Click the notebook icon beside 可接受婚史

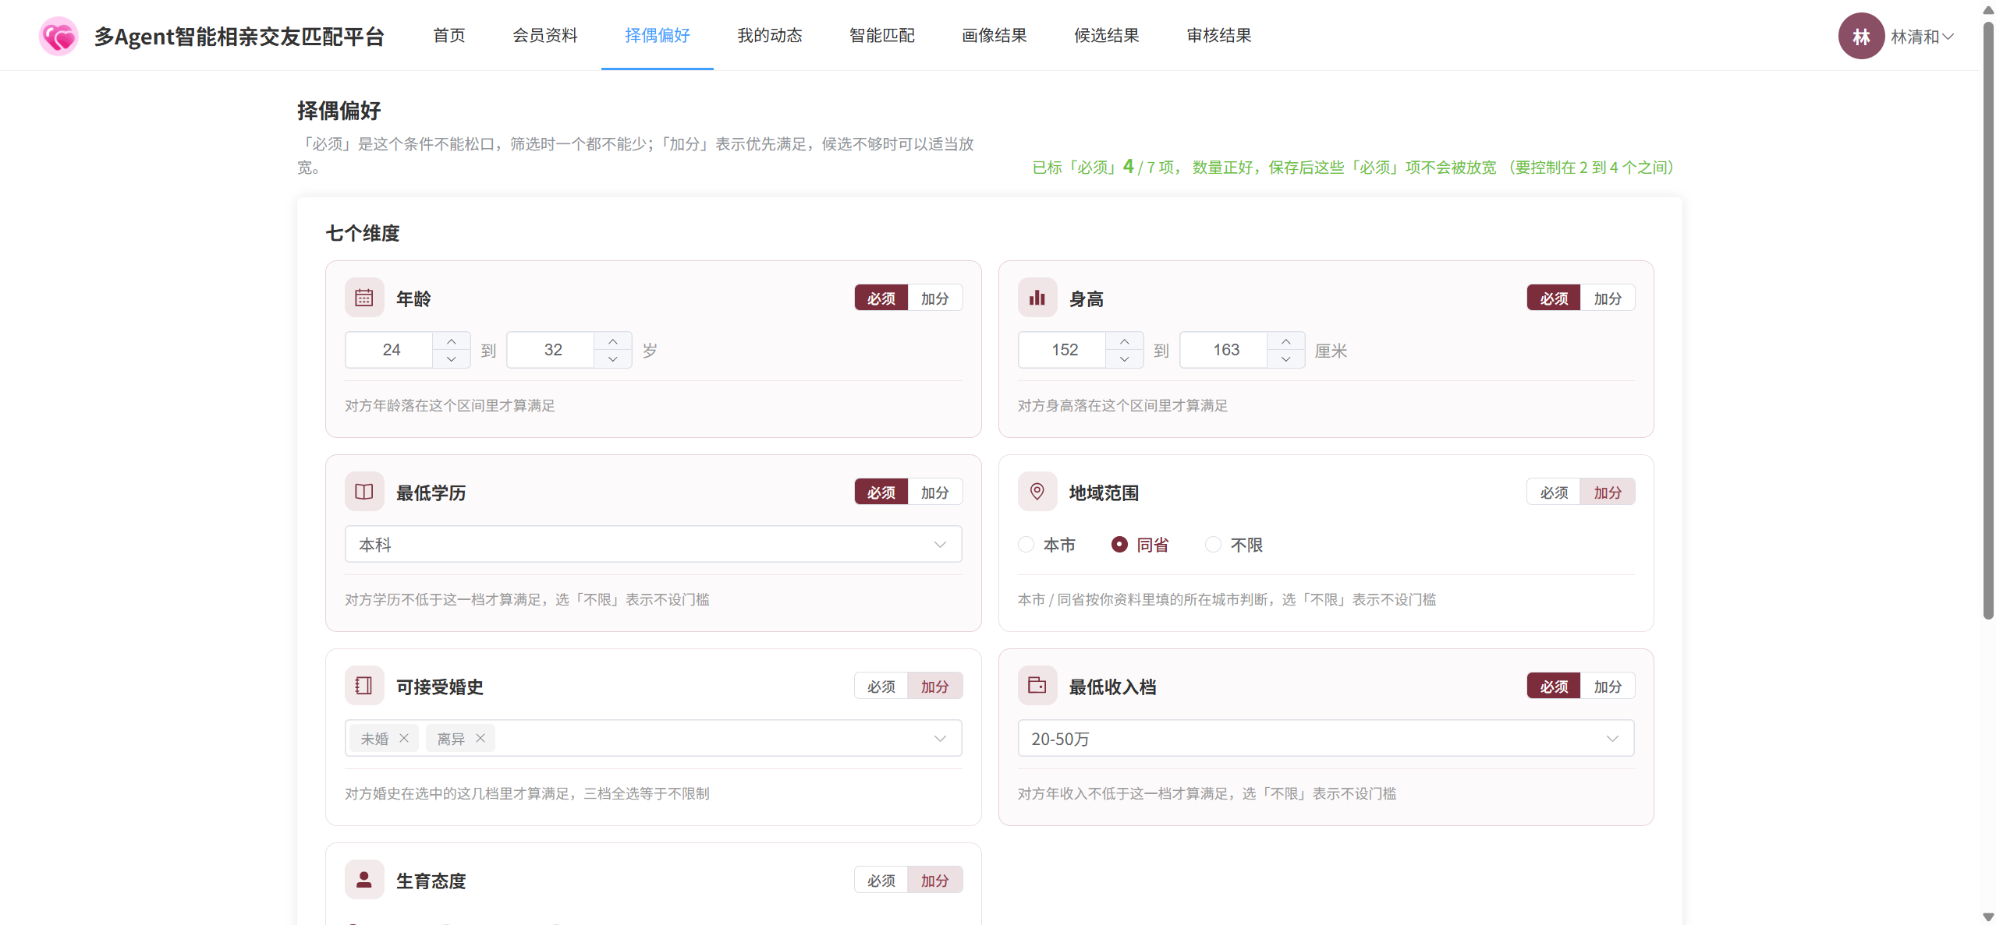(364, 686)
